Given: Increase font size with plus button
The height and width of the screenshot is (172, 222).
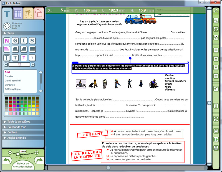Looking at the screenshot, I should click(x=33, y=65).
